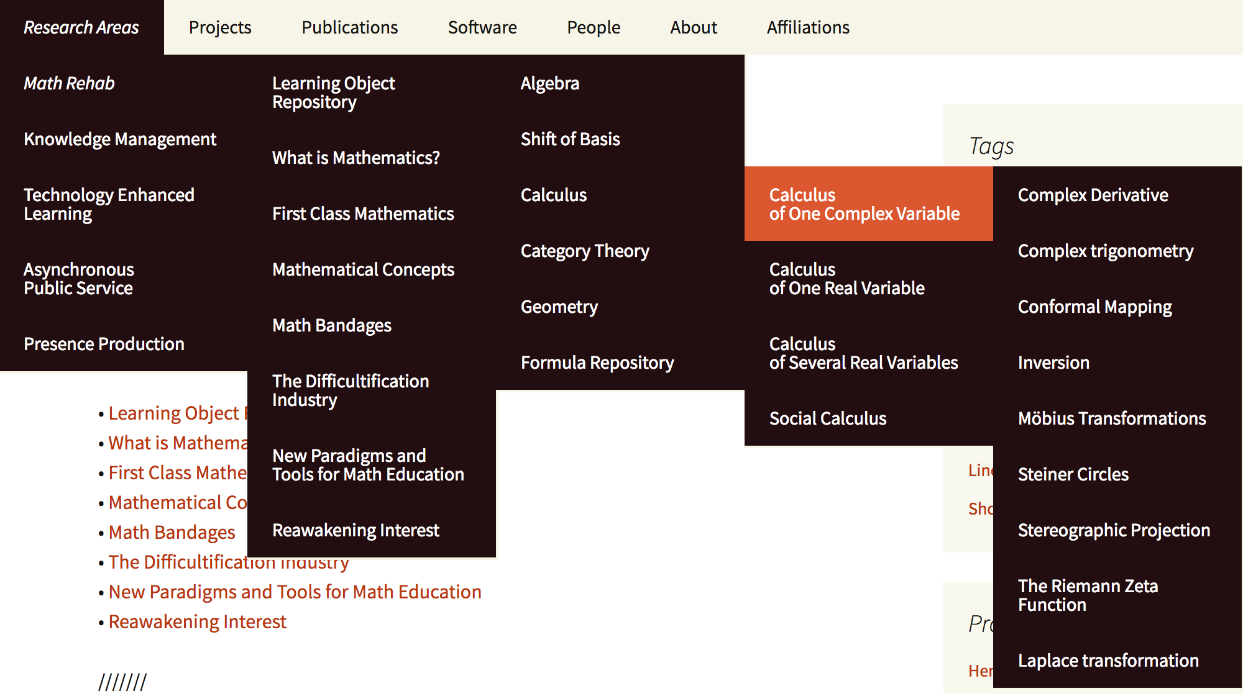
Task: Choose Social Calculus in the submenu
Action: [x=828, y=418]
